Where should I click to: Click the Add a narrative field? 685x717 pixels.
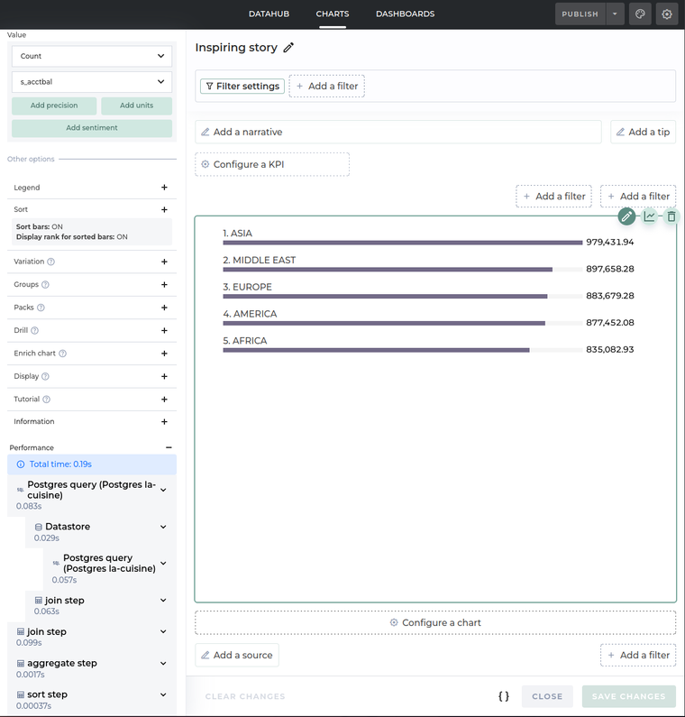tap(397, 132)
